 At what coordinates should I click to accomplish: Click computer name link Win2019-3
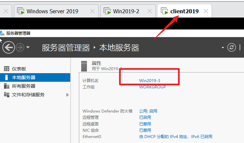pos(149,81)
